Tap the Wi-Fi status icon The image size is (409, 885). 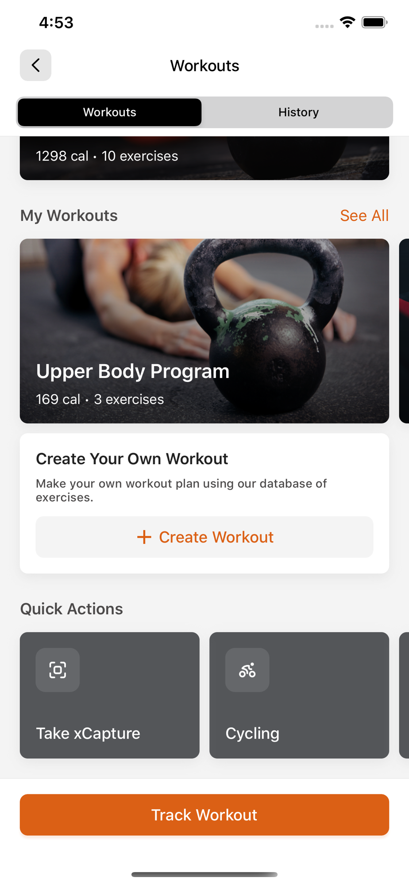[347, 22]
